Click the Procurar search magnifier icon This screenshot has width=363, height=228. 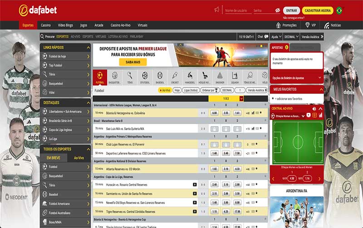click(x=42, y=36)
